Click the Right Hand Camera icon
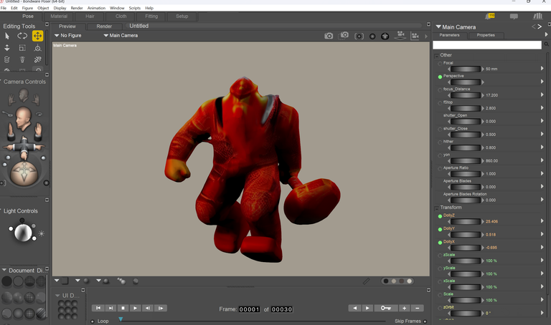Viewport: 551px width, 325px height. 36,100
